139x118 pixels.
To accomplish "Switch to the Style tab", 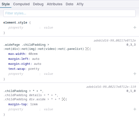I will tap(6, 4).
